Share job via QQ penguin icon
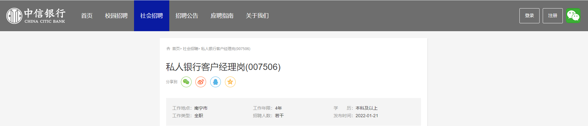Viewport: 588px width, 126px height. 216,82
